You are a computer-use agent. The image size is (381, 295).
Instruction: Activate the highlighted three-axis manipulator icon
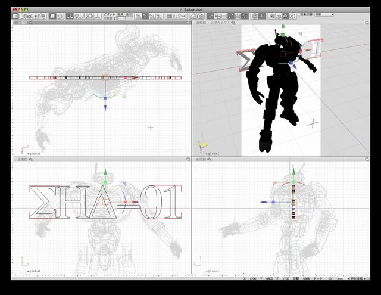70,16
